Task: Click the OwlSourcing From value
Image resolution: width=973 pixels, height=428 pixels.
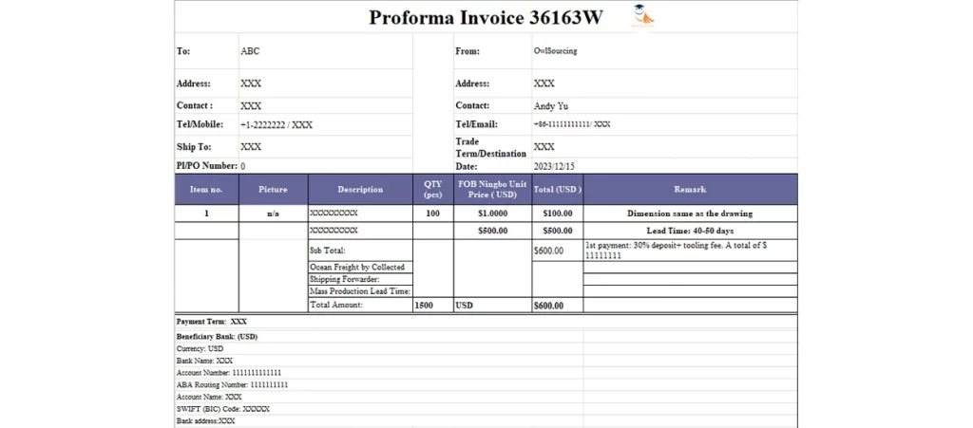Action: pyautogui.click(x=555, y=51)
